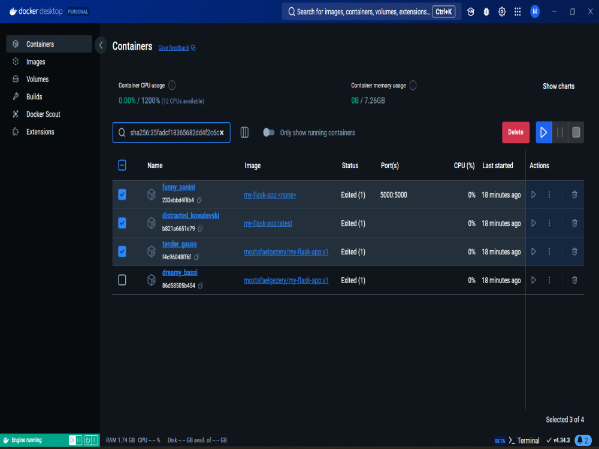
Task: Sort by the Name column header
Action: click(155, 165)
